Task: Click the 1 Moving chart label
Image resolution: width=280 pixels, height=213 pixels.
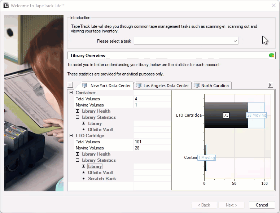Action: [x=206, y=158]
